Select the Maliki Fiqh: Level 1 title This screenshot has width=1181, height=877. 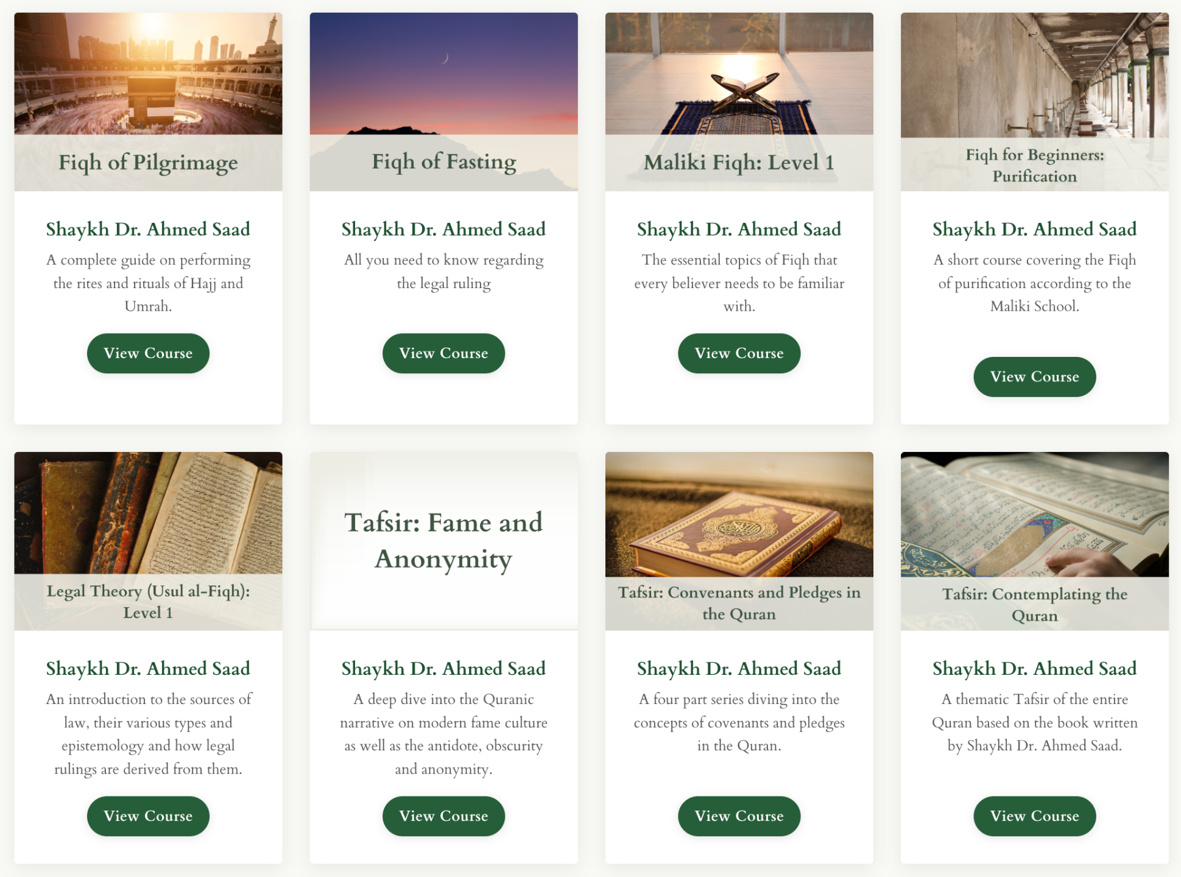[x=739, y=163]
